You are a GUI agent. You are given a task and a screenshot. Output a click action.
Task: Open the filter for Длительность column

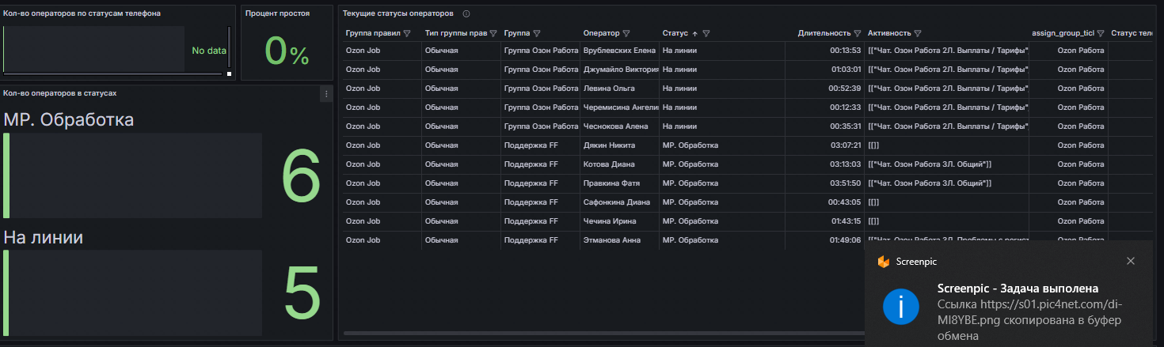858,33
